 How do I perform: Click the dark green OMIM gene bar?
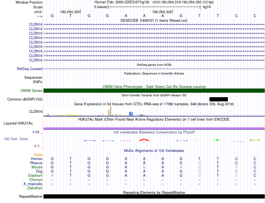154,91
